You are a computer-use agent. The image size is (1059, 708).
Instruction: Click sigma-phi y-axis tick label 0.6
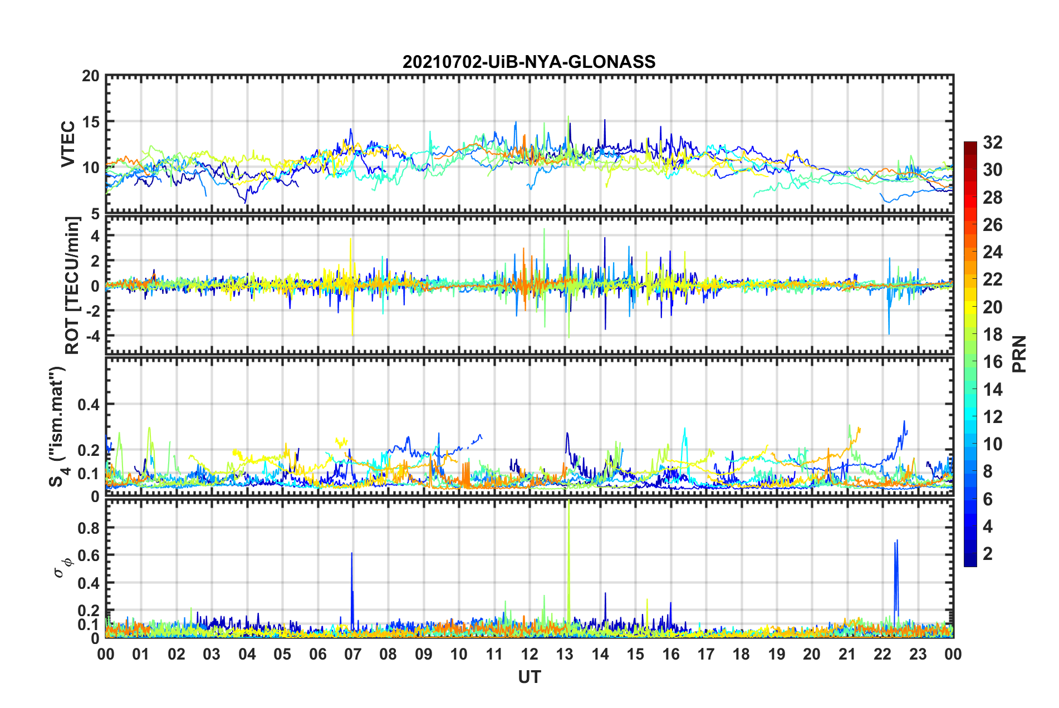(x=89, y=555)
